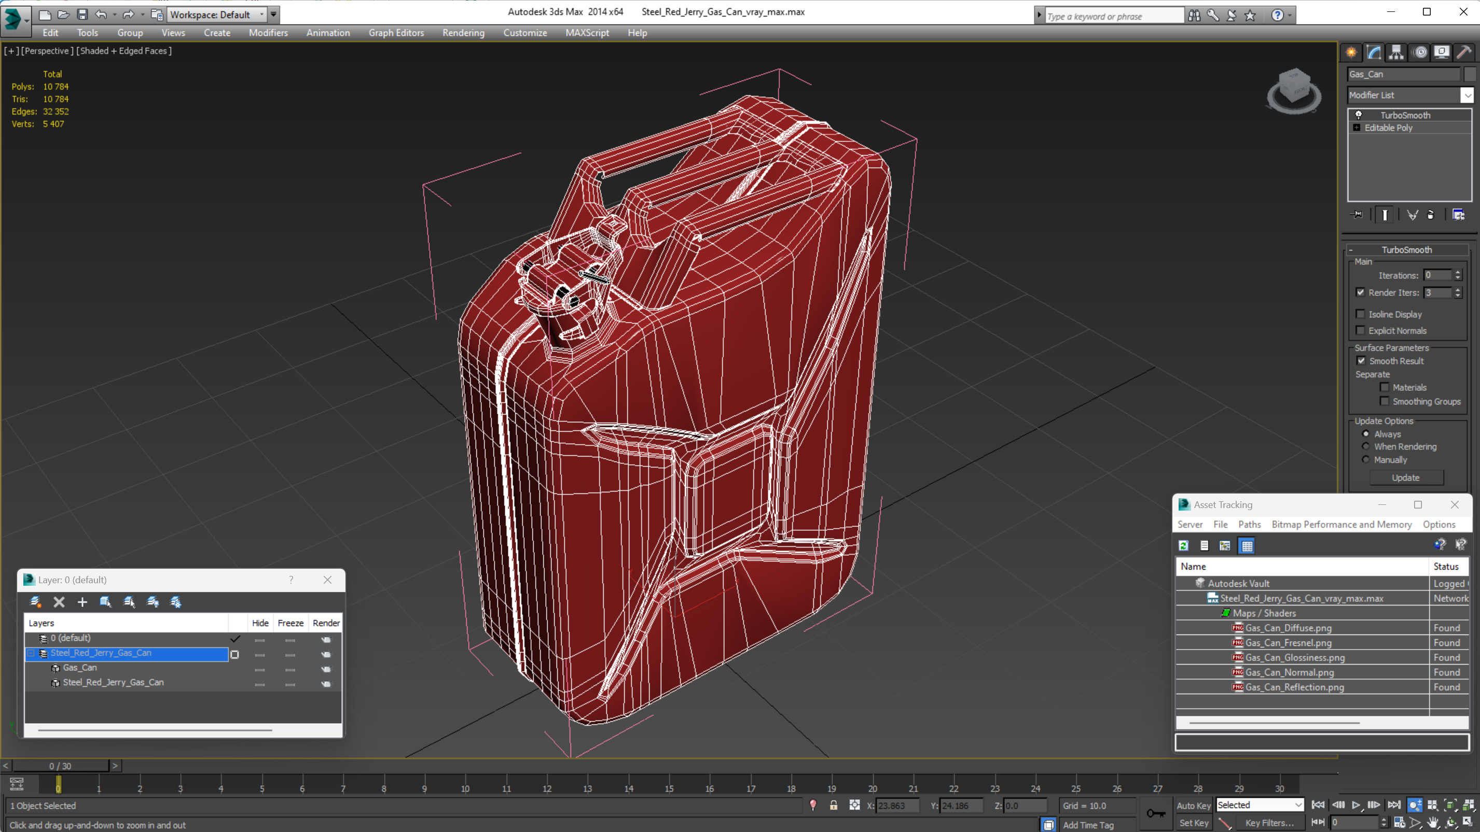Click Remove modifier from stack icon
Viewport: 1480px width, 832px height.
(1431, 215)
